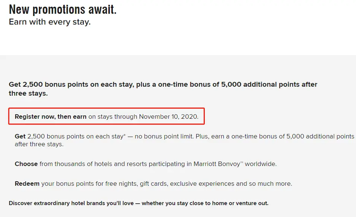
Task: Click the asterisk after "each stay"
Action: point(124,136)
